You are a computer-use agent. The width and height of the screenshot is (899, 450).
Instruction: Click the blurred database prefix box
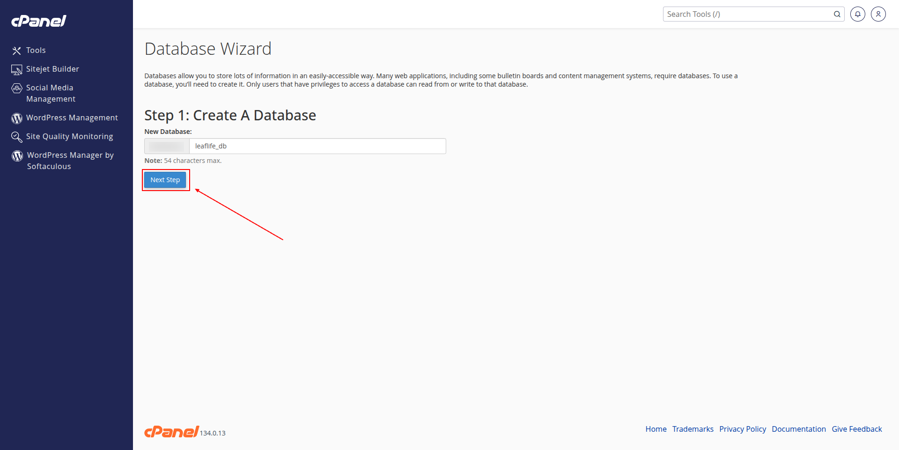[167, 146]
